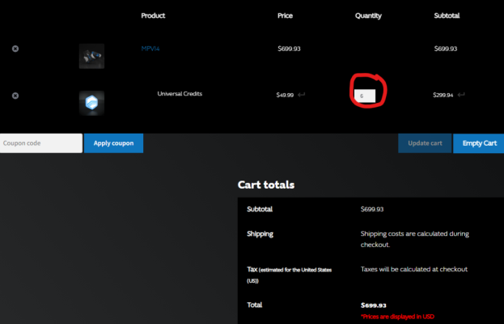504x324 pixels.
Task: Click the Quantity column header
Action: [x=368, y=15]
